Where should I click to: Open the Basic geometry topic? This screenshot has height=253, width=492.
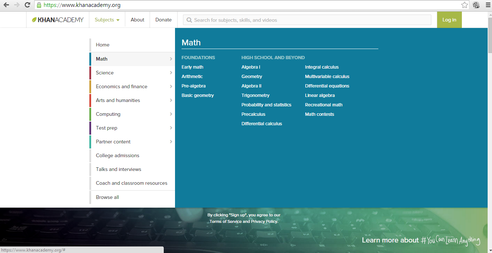click(198, 95)
